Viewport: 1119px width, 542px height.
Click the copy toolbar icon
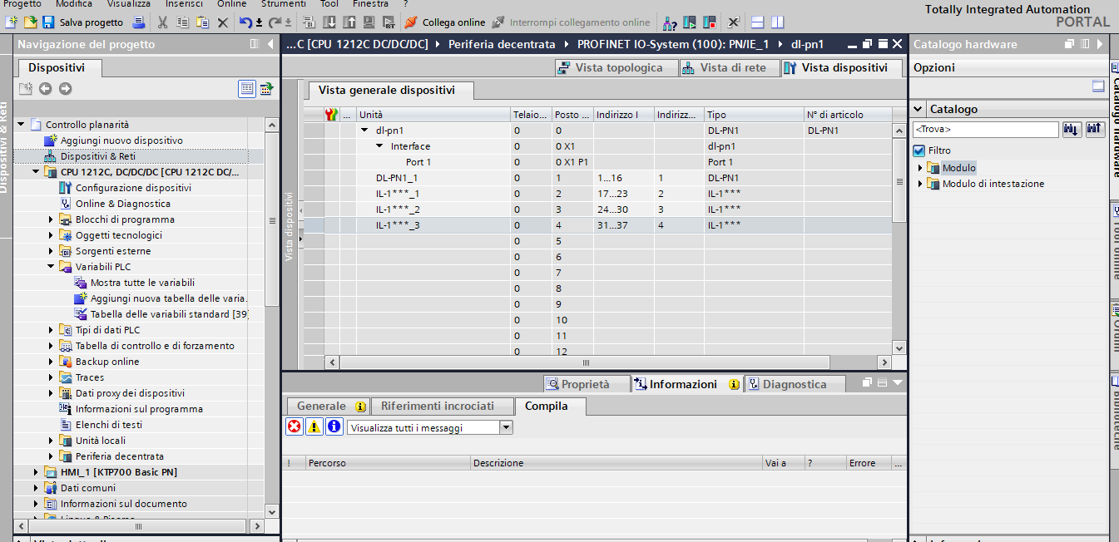(182, 22)
